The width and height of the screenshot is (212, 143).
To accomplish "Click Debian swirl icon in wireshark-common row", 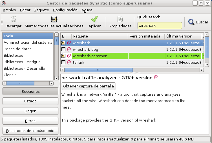I will [x=69, y=56].
